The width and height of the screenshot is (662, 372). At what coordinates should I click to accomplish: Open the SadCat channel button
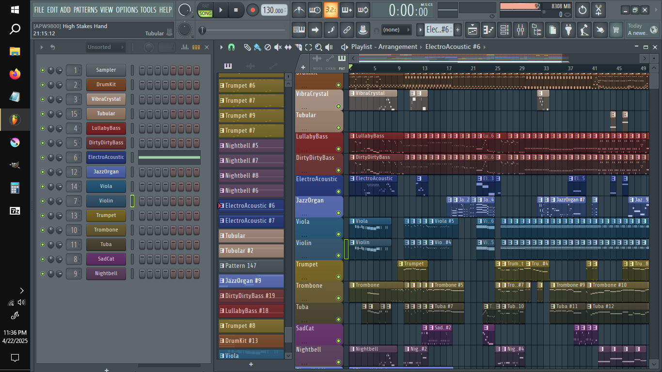tap(106, 259)
